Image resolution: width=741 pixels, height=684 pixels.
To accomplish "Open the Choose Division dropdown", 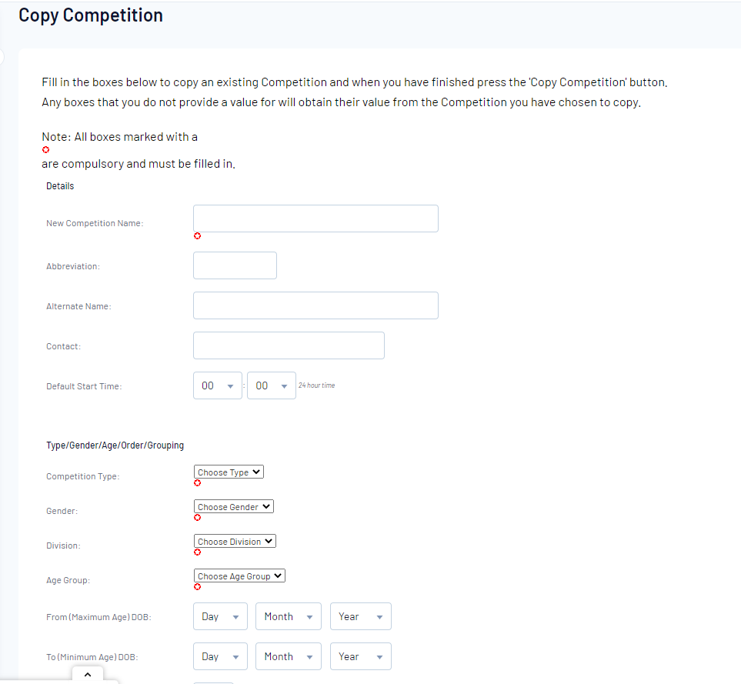I will tap(235, 542).
